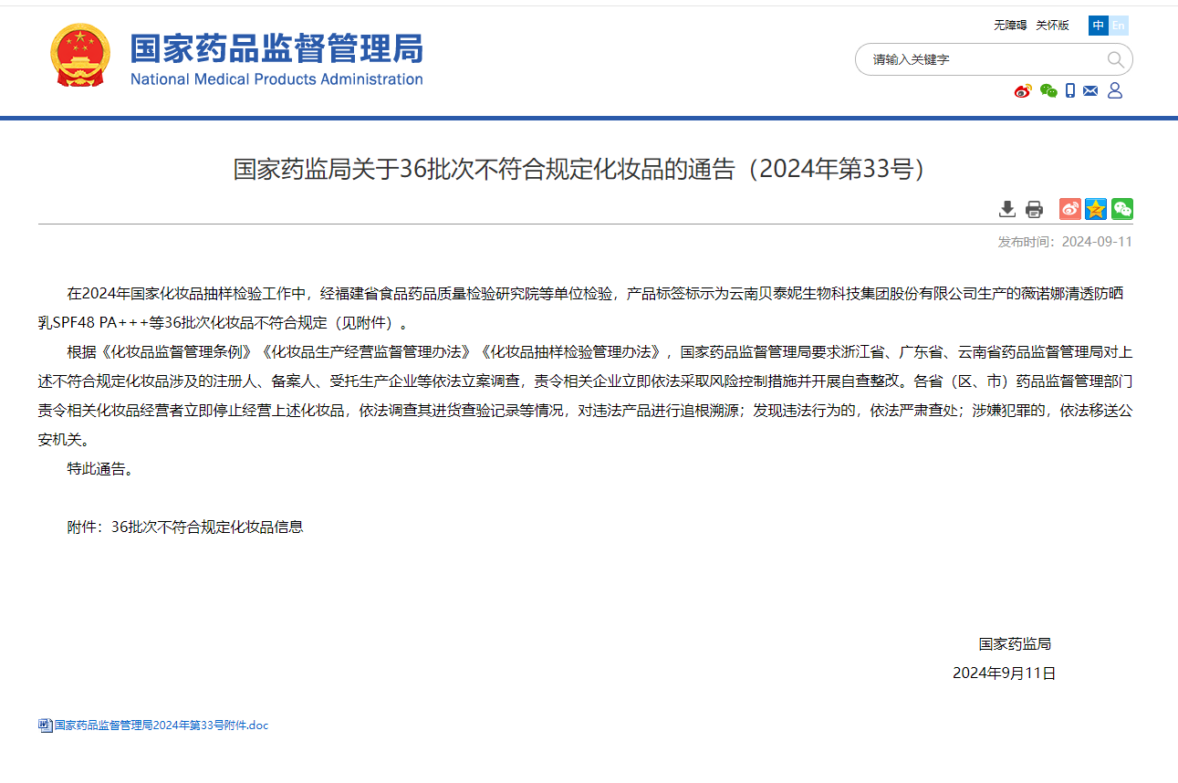This screenshot has width=1178, height=783.
Task: Switch to 关怀版 care version
Action: point(1052,26)
